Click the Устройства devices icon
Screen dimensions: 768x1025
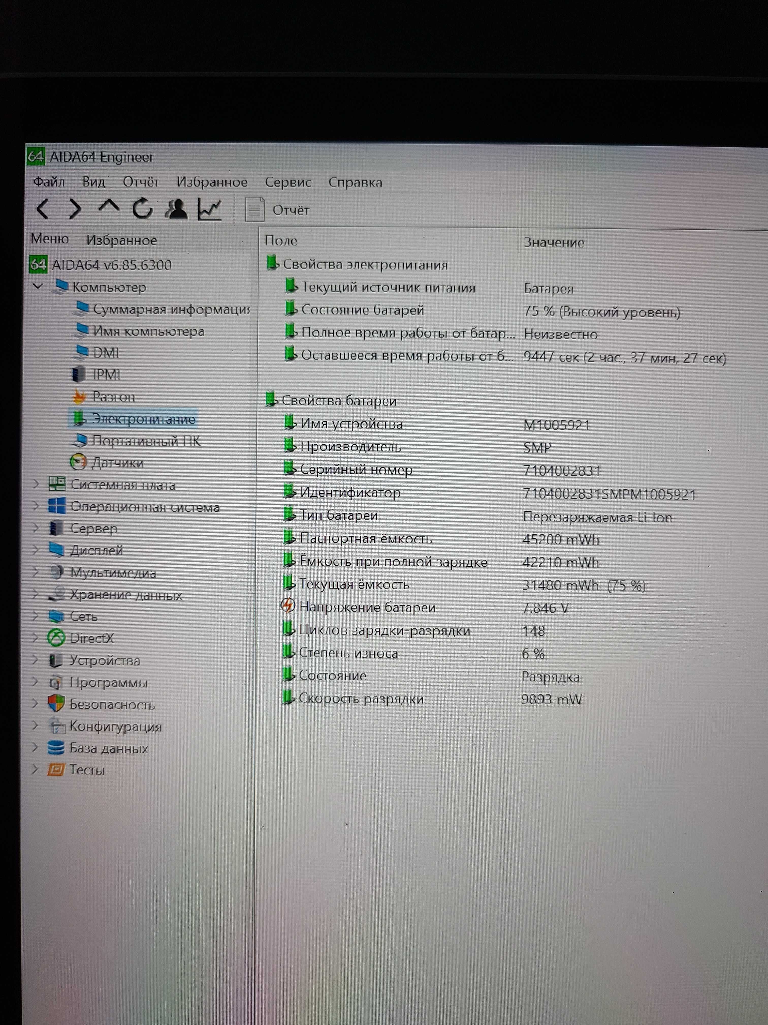point(56,660)
